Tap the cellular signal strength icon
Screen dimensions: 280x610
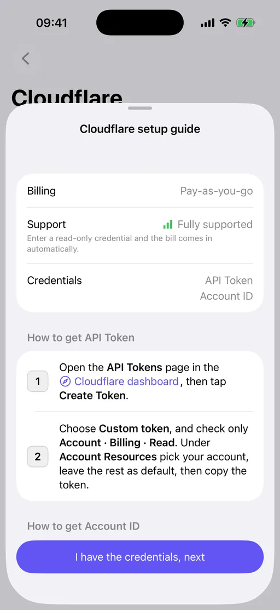click(207, 24)
